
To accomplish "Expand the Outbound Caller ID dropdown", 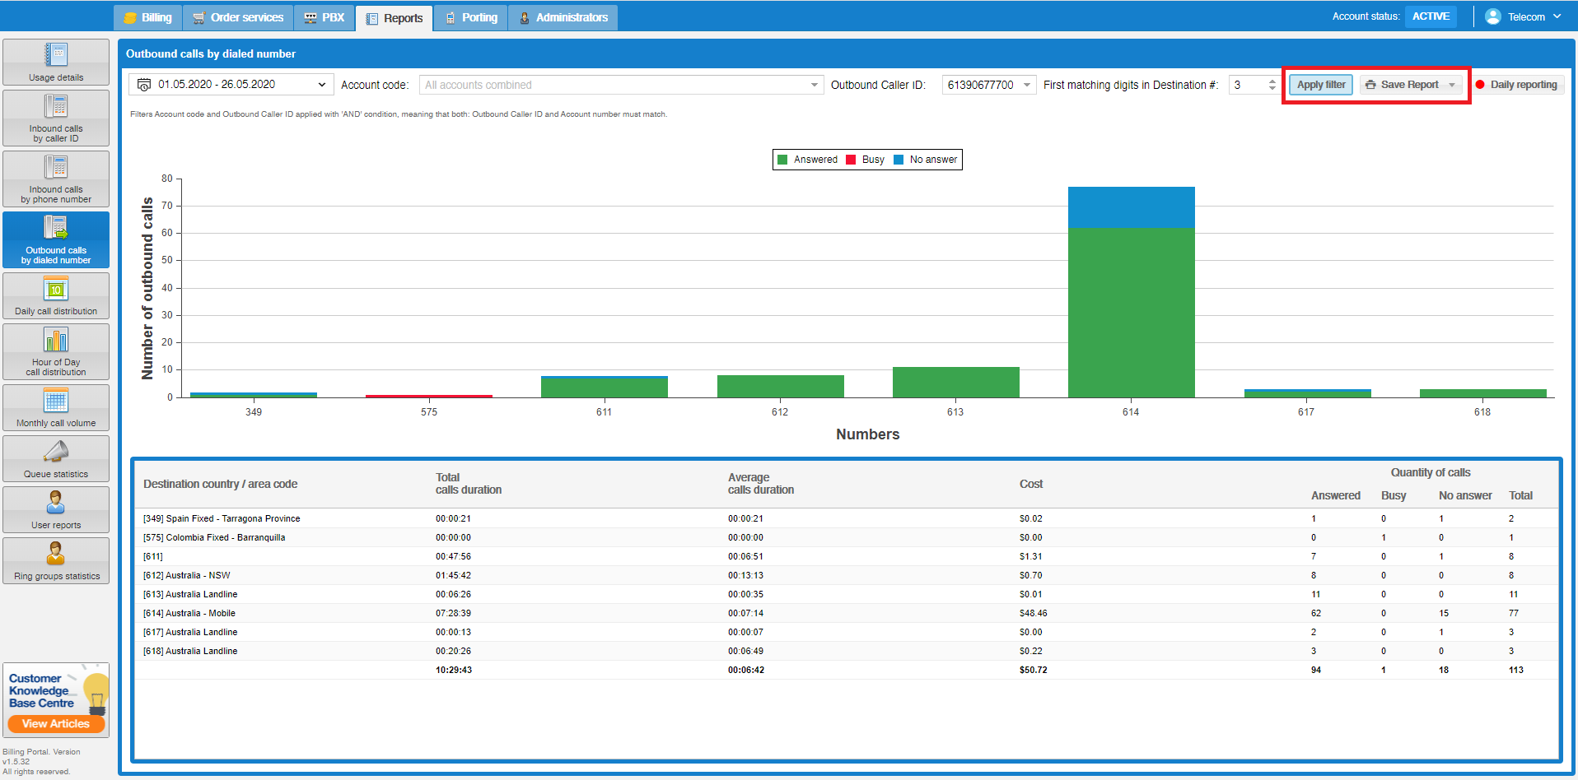I will pos(1027,85).
